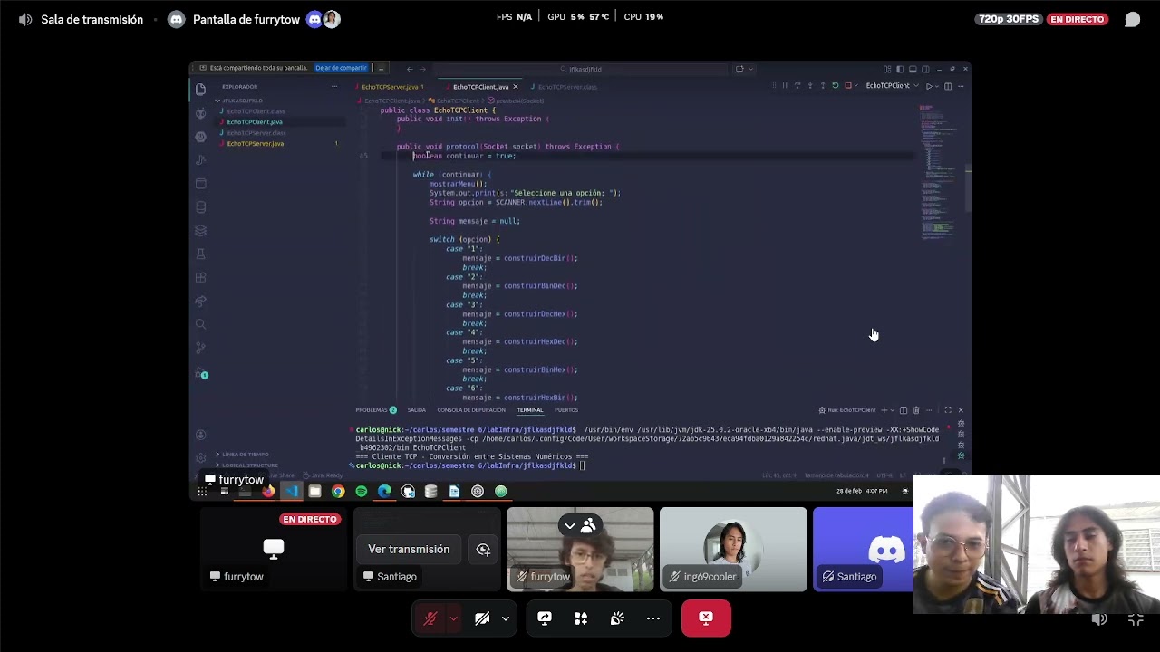Viewport: 1160px width, 652px height.
Task: Open EchoTCPServer.java in explorer
Action: point(256,144)
